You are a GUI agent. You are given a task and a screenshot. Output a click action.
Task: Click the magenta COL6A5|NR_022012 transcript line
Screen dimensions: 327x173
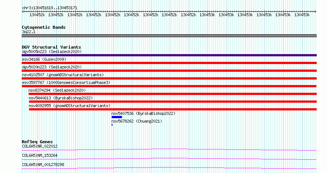coord(169,149)
